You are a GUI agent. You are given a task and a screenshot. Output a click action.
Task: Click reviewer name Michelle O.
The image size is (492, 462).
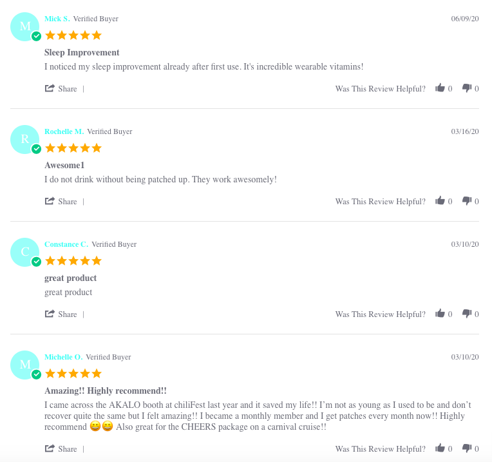[x=63, y=357]
